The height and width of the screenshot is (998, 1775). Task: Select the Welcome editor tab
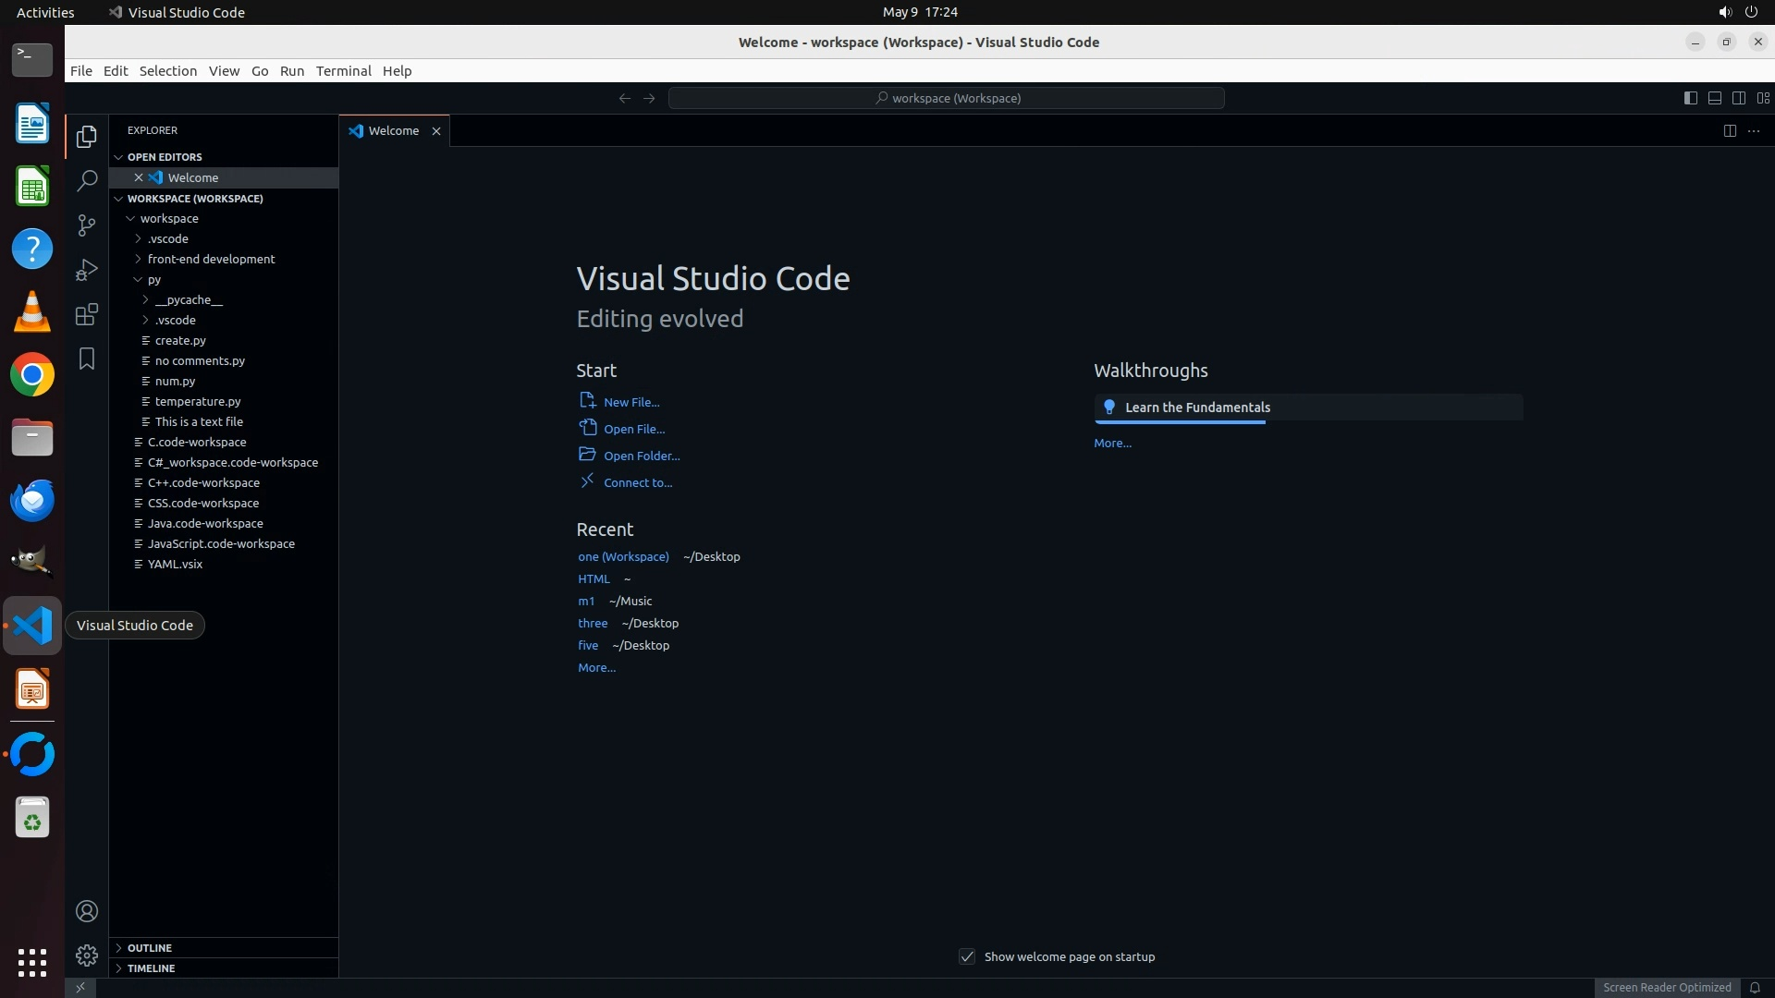pyautogui.click(x=393, y=130)
